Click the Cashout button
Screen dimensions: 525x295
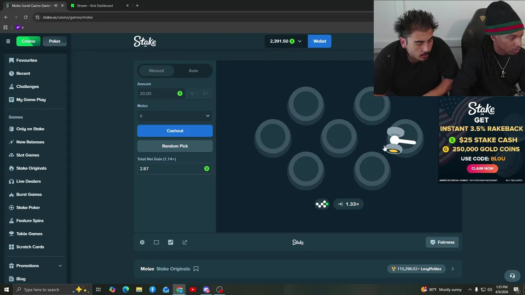(175, 131)
